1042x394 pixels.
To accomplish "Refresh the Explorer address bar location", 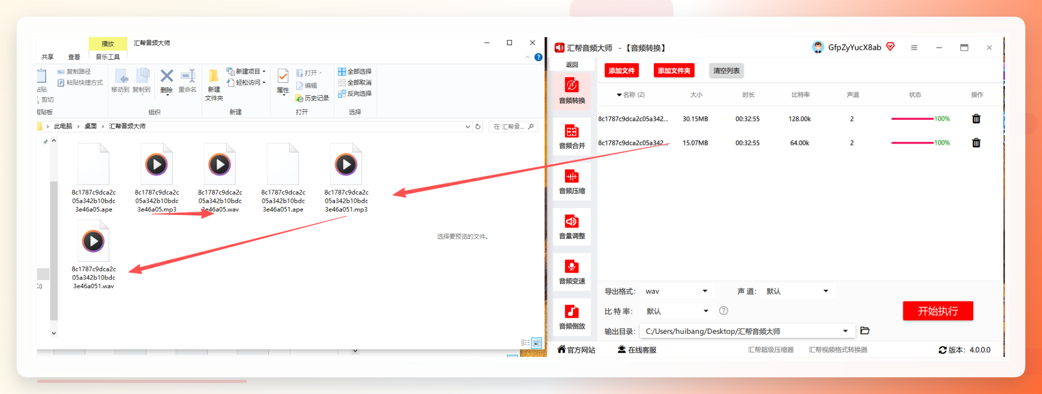I will pos(478,127).
